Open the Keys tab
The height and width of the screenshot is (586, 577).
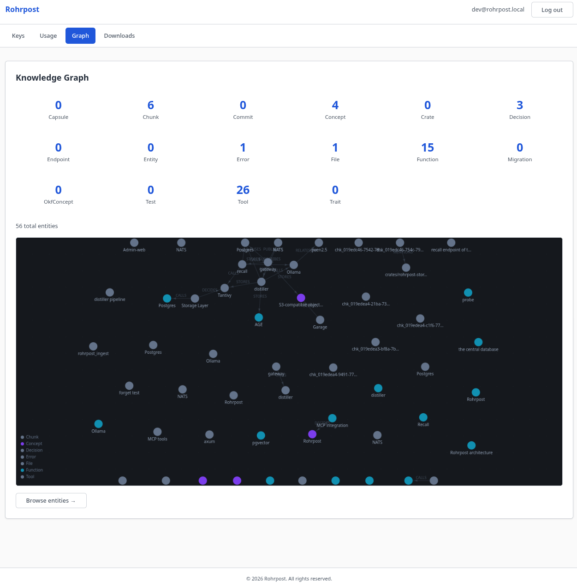(x=18, y=35)
